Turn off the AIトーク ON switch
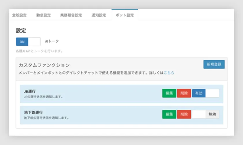This screenshot has width=243, height=145. click(x=28, y=42)
